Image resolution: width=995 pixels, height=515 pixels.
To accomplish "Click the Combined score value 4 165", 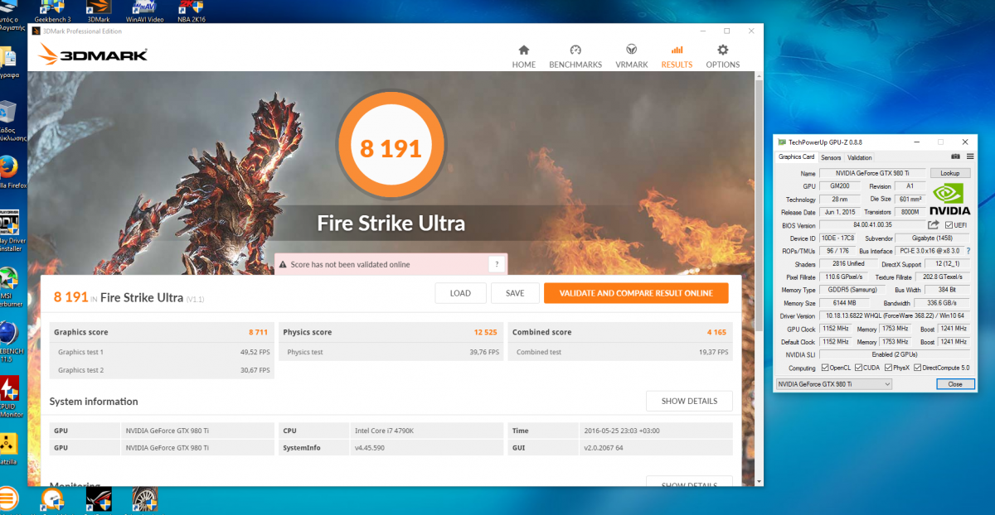I will (x=717, y=332).
